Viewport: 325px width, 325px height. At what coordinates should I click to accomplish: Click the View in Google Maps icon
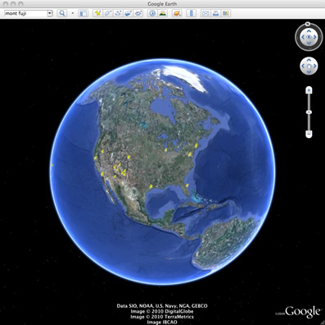point(226,13)
